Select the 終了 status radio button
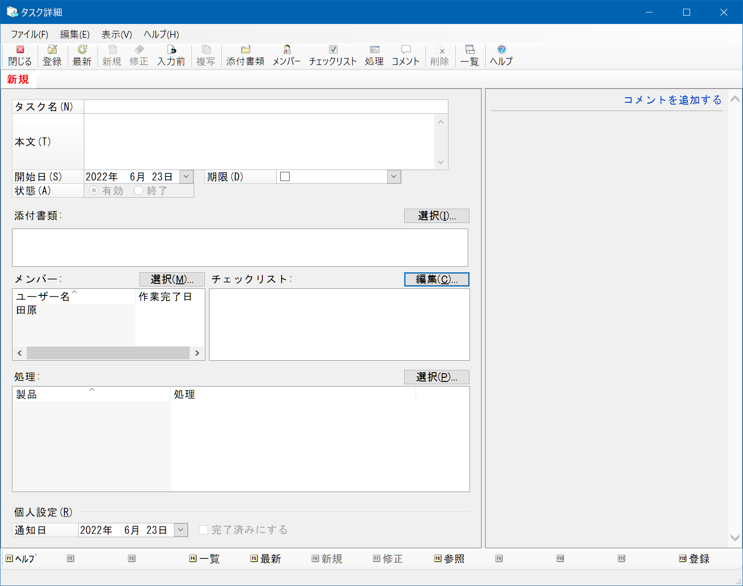The height and width of the screenshot is (586, 743). [139, 190]
